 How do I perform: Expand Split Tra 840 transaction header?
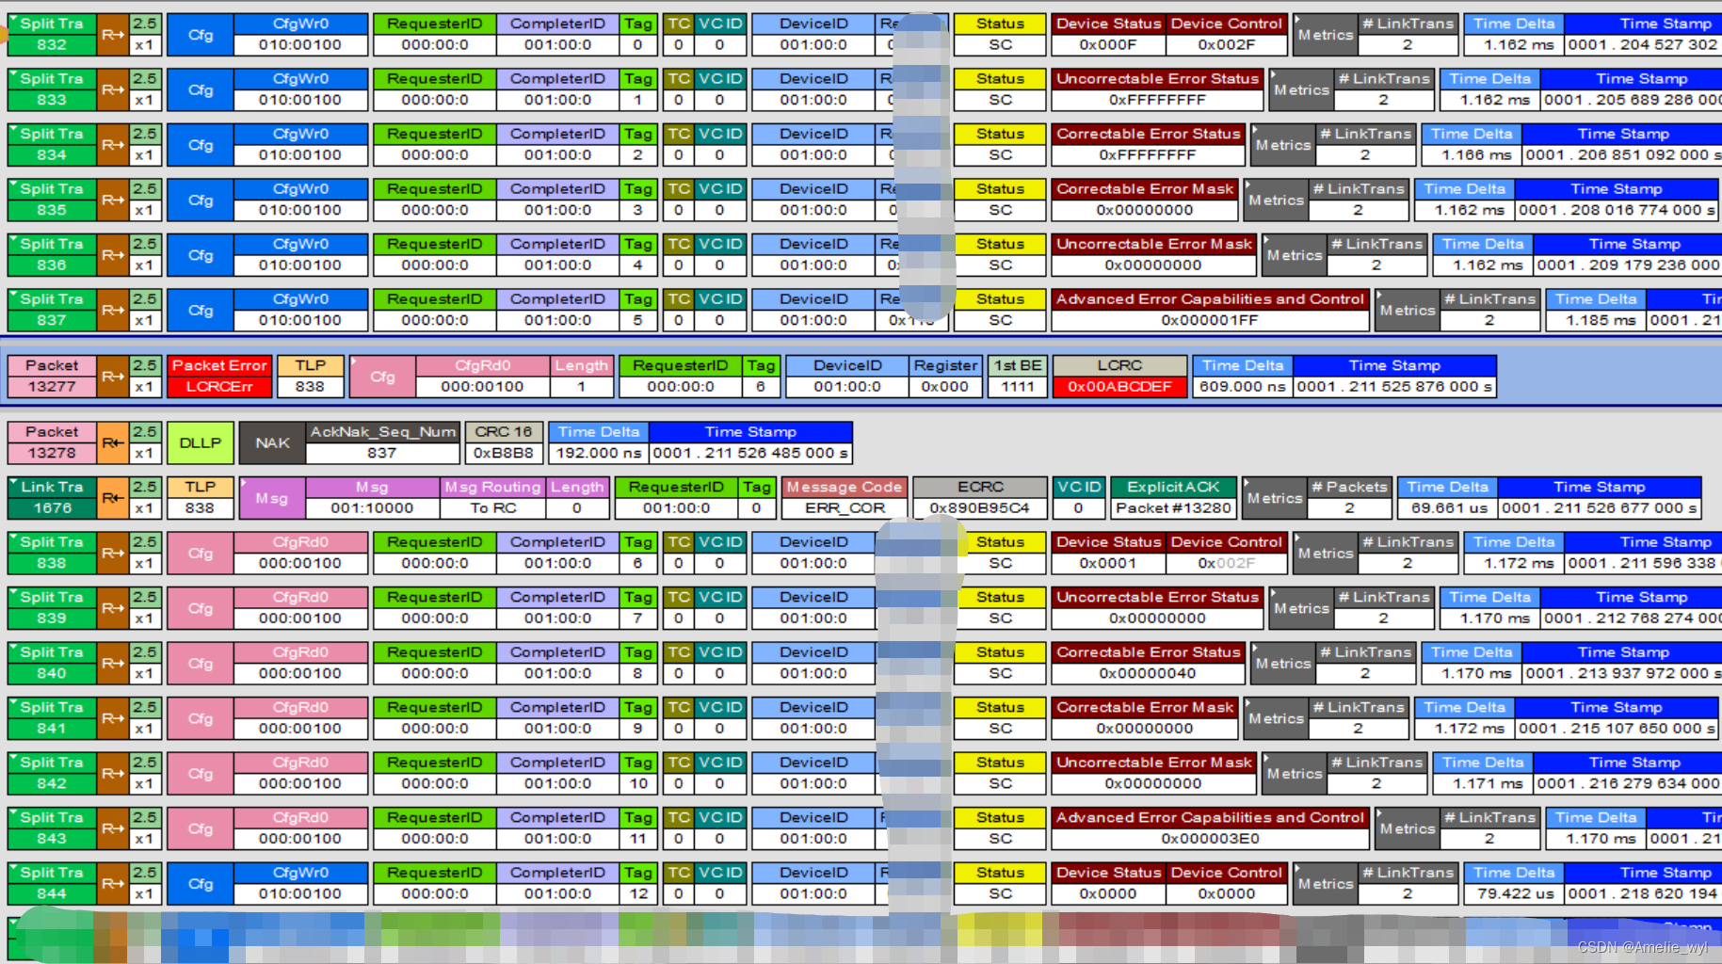[x=52, y=663]
